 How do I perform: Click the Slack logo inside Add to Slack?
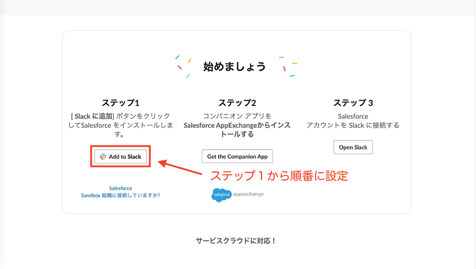coord(103,156)
